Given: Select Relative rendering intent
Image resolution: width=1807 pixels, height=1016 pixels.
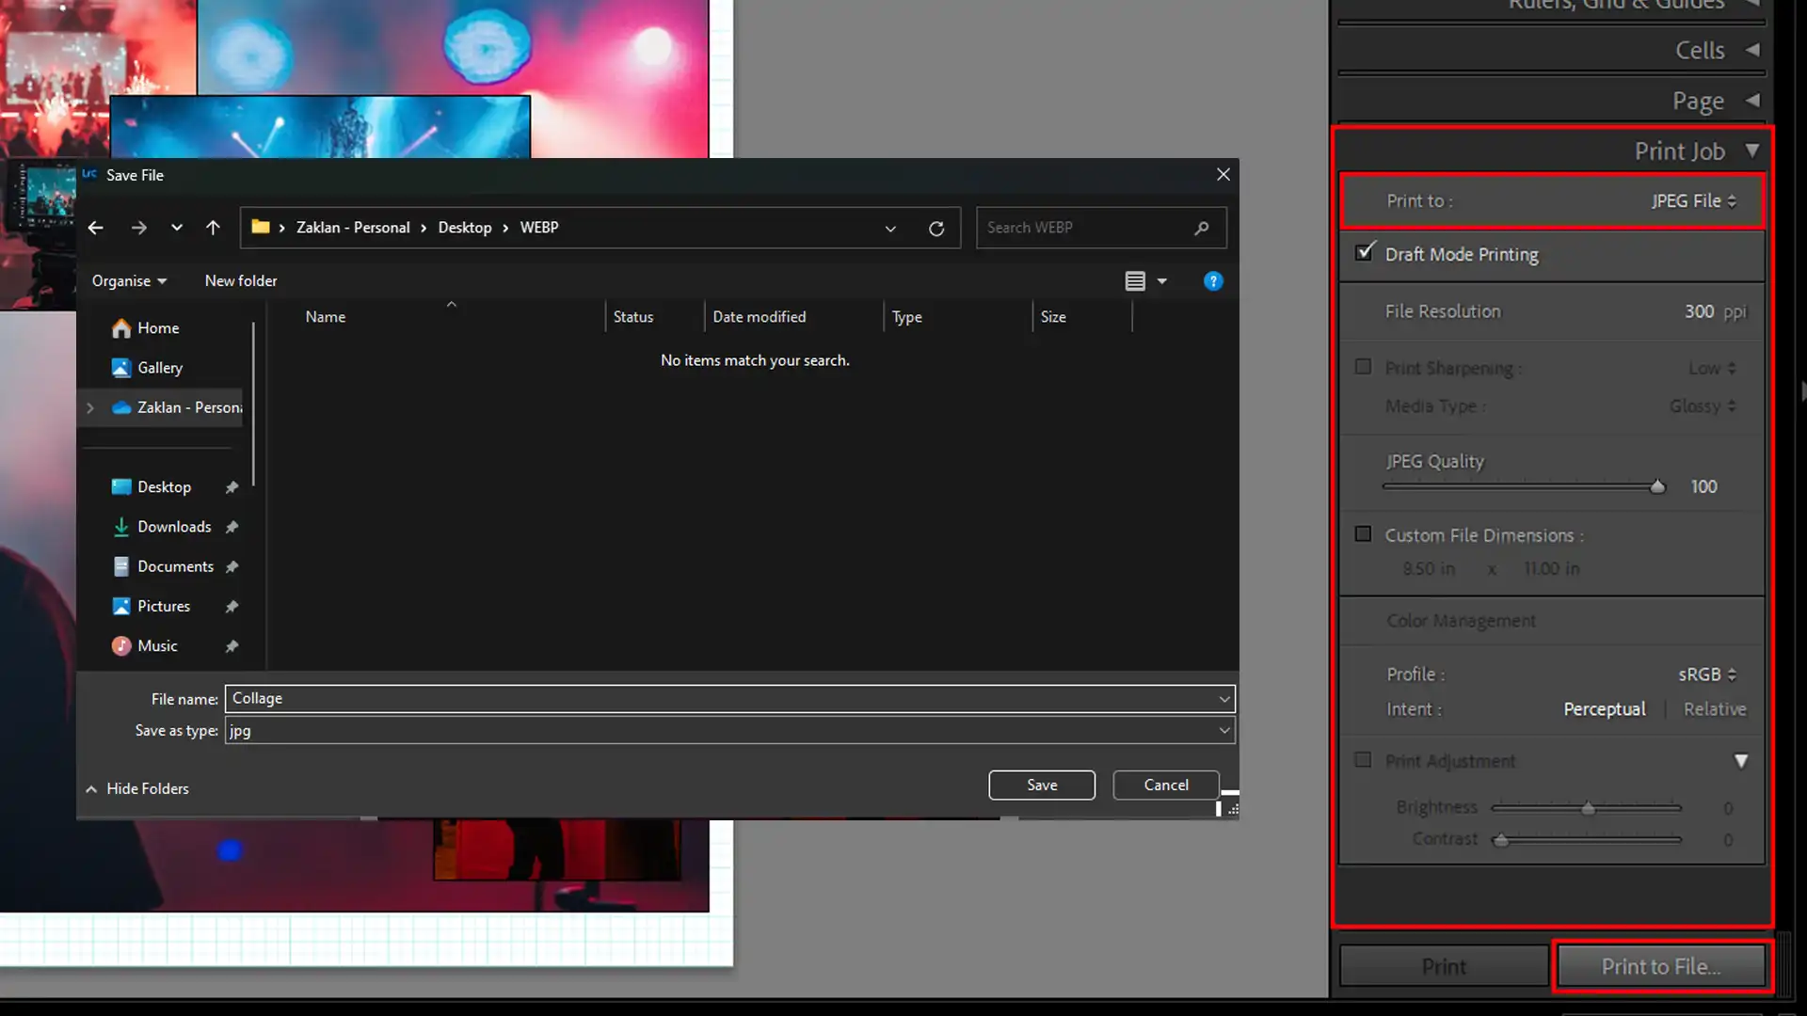Looking at the screenshot, I should click(1715, 709).
